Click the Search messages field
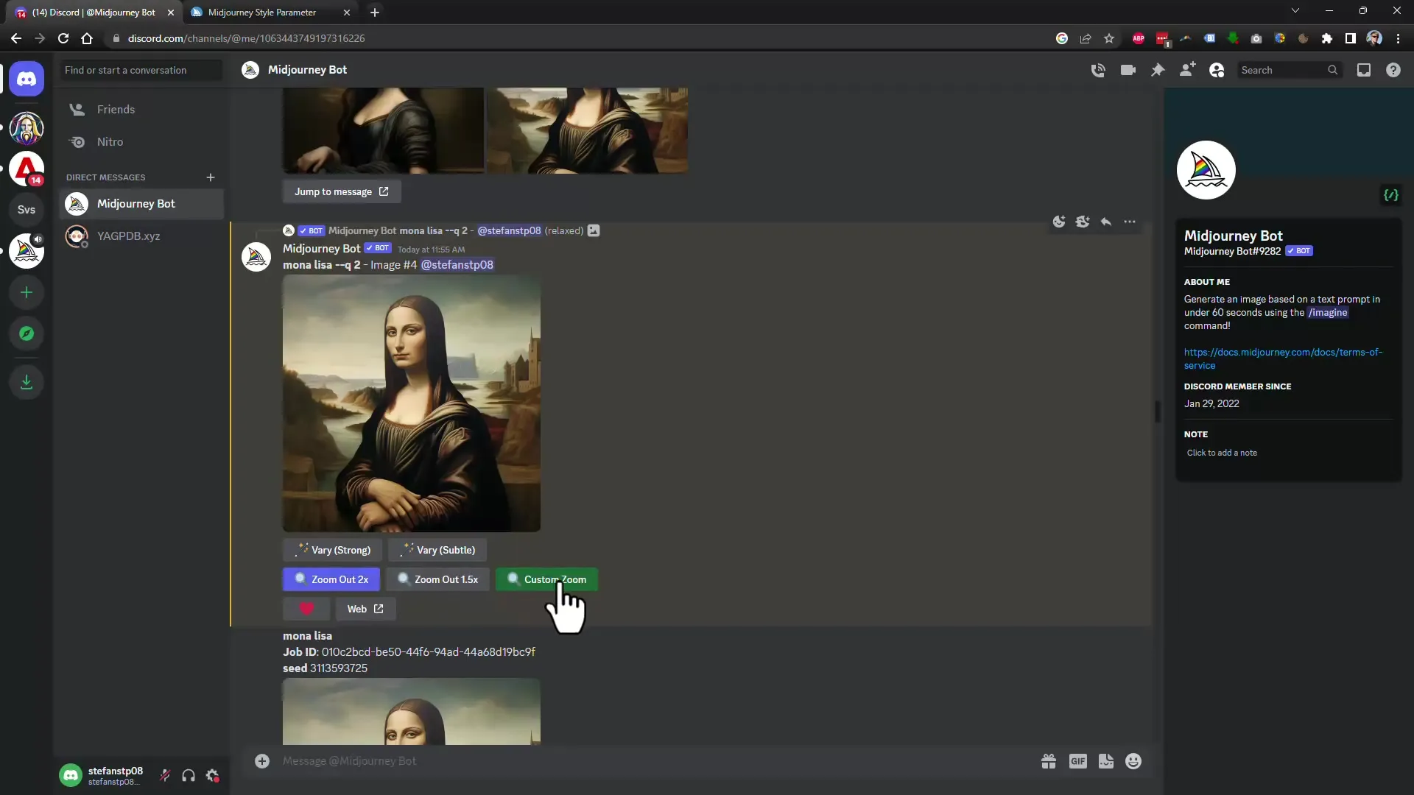Screen dimensions: 1414x795 coord(1289,70)
